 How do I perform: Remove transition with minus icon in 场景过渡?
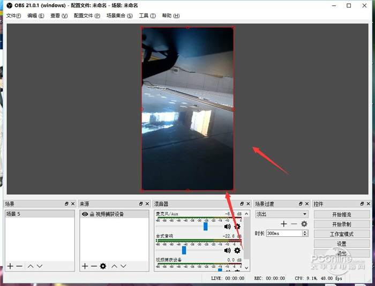[294, 224]
